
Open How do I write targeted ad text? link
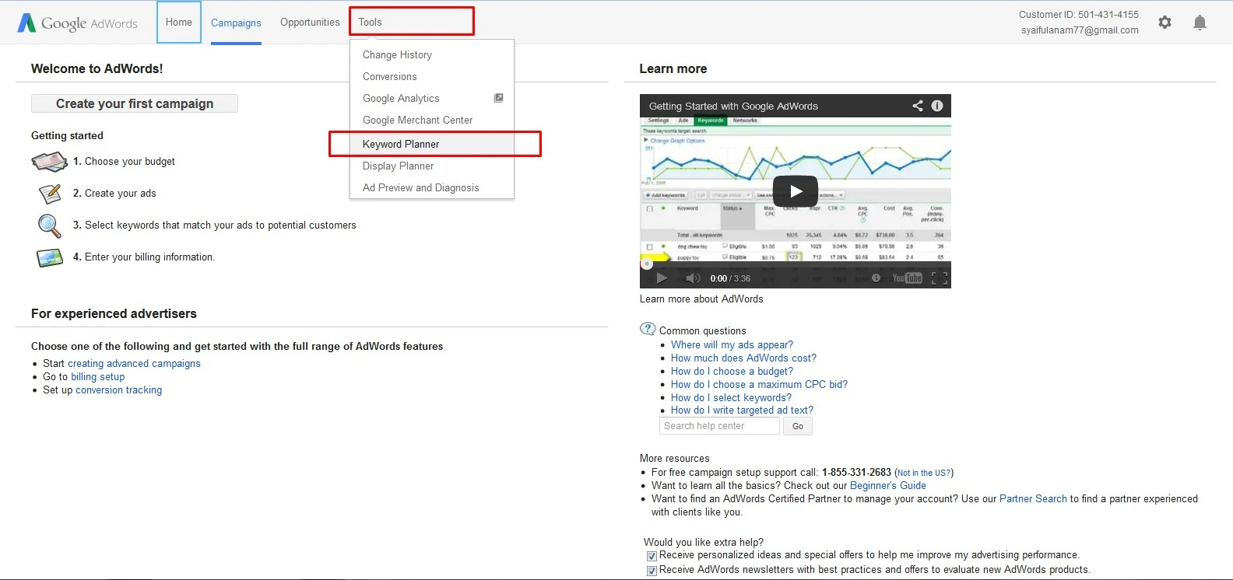click(x=742, y=410)
